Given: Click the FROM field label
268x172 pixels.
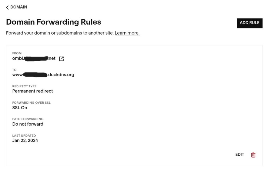Looking at the screenshot, I should [17, 53].
